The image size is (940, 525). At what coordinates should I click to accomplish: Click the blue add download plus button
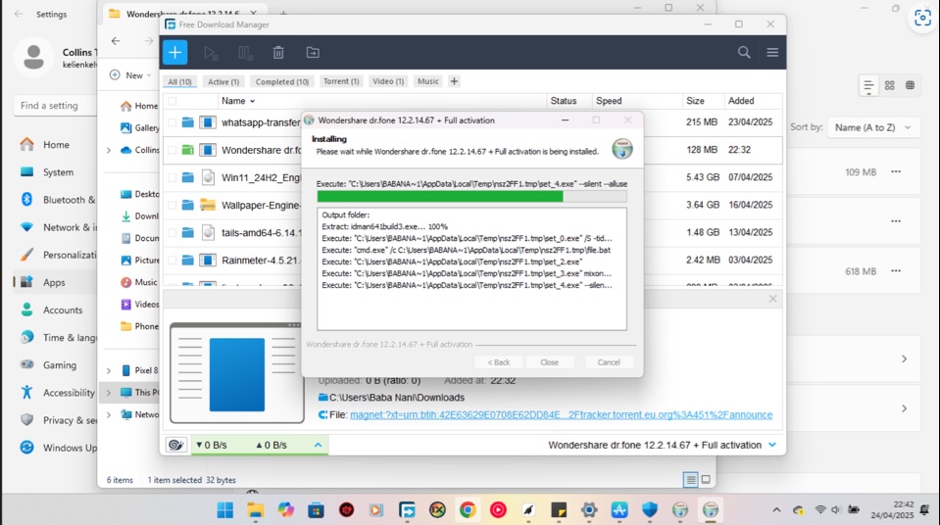(174, 53)
